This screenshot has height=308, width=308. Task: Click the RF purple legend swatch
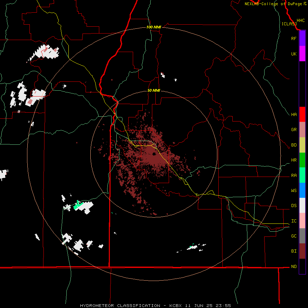[302, 38]
